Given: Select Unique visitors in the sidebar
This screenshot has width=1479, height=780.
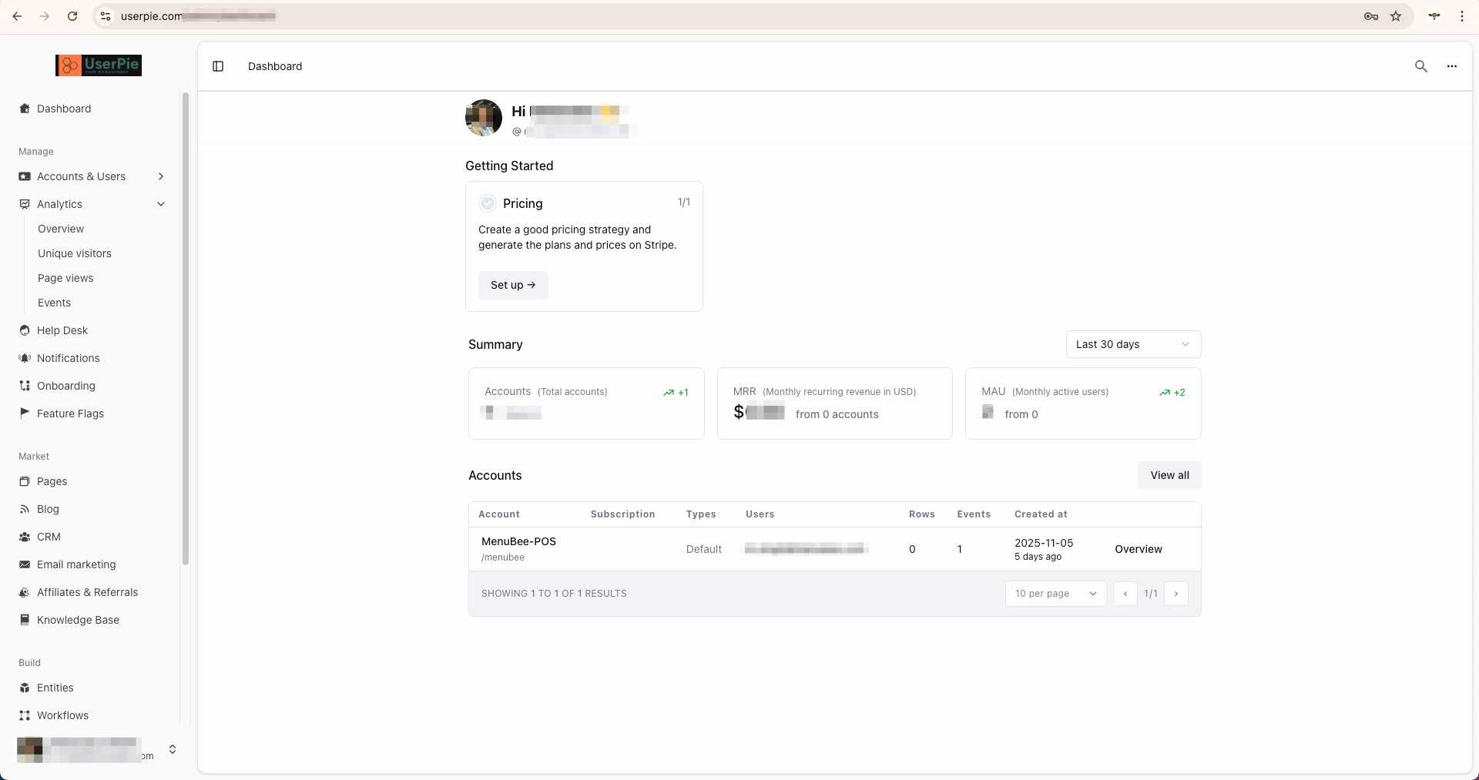Looking at the screenshot, I should coord(75,253).
